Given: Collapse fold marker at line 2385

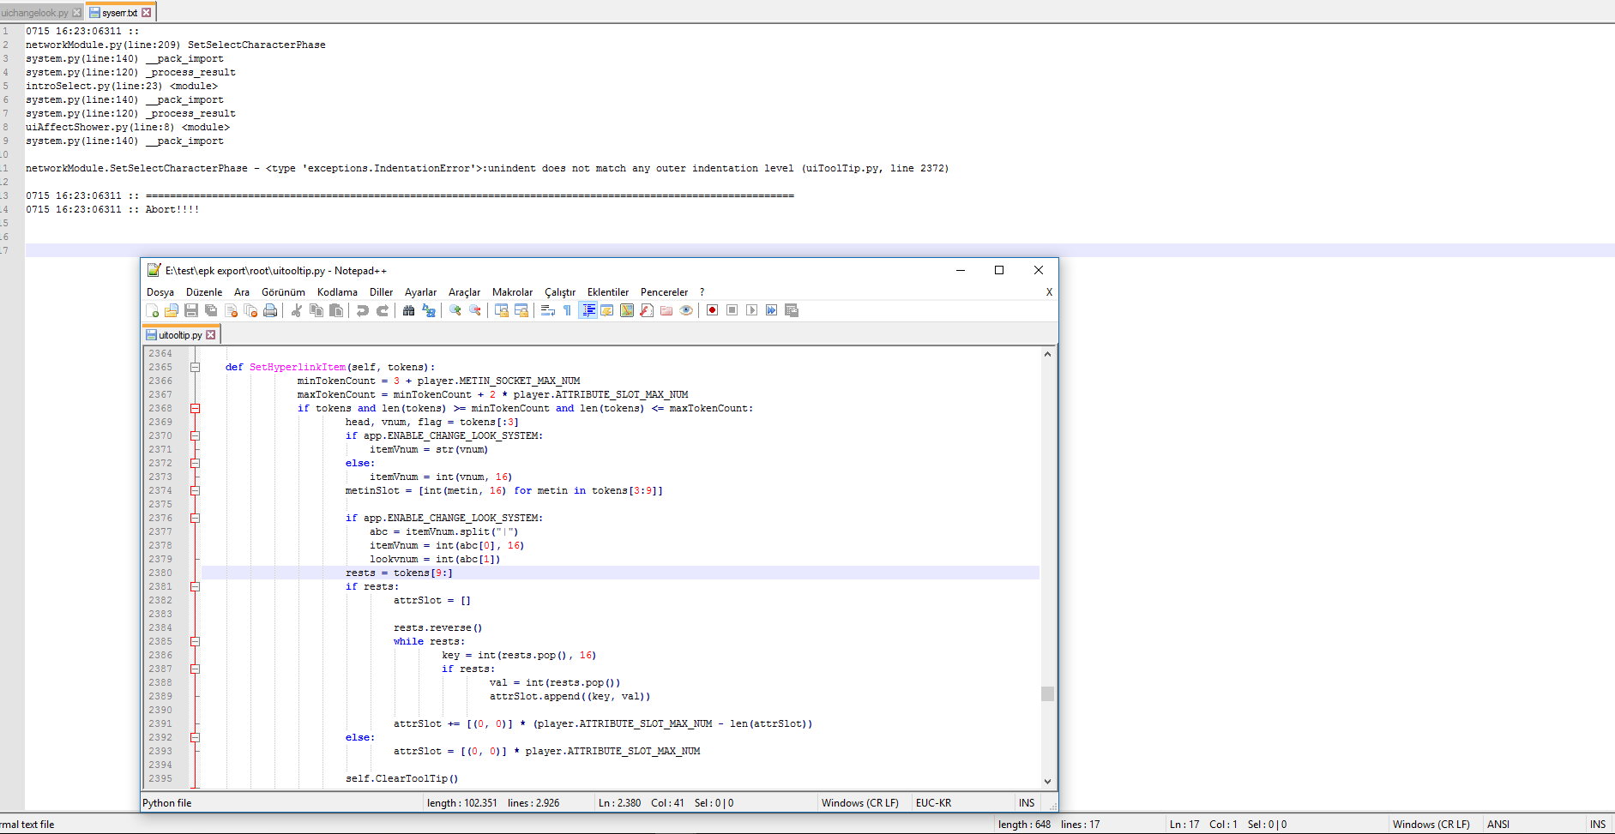Looking at the screenshot, I should 195,641.
